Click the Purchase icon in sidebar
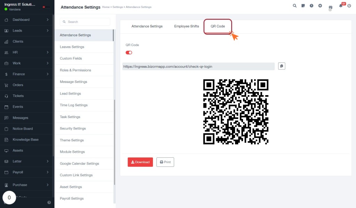This screenshot has height=208, width=356. coord(6,185)
